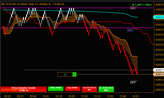164x98 pixels.
Task: Click the Wkly VWAP green indicator
Action: click(56, 89)
